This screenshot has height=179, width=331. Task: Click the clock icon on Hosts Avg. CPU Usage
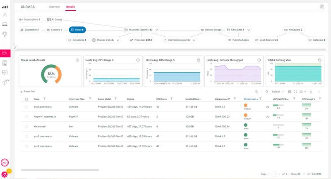138,60
